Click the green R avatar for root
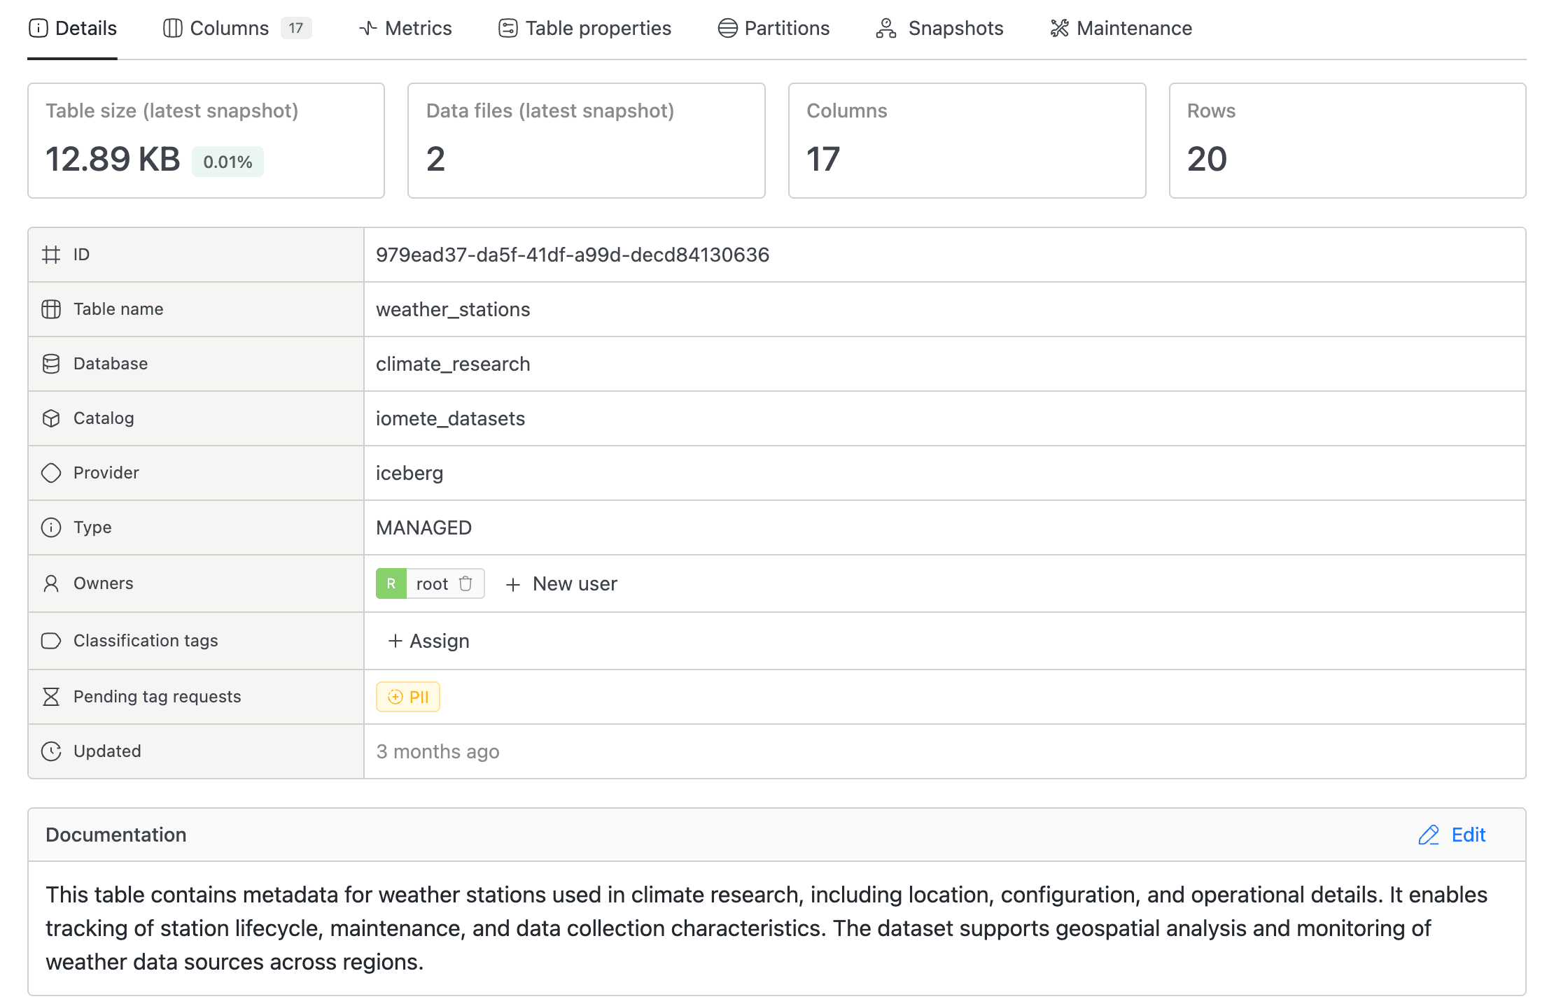 (391, 583)
